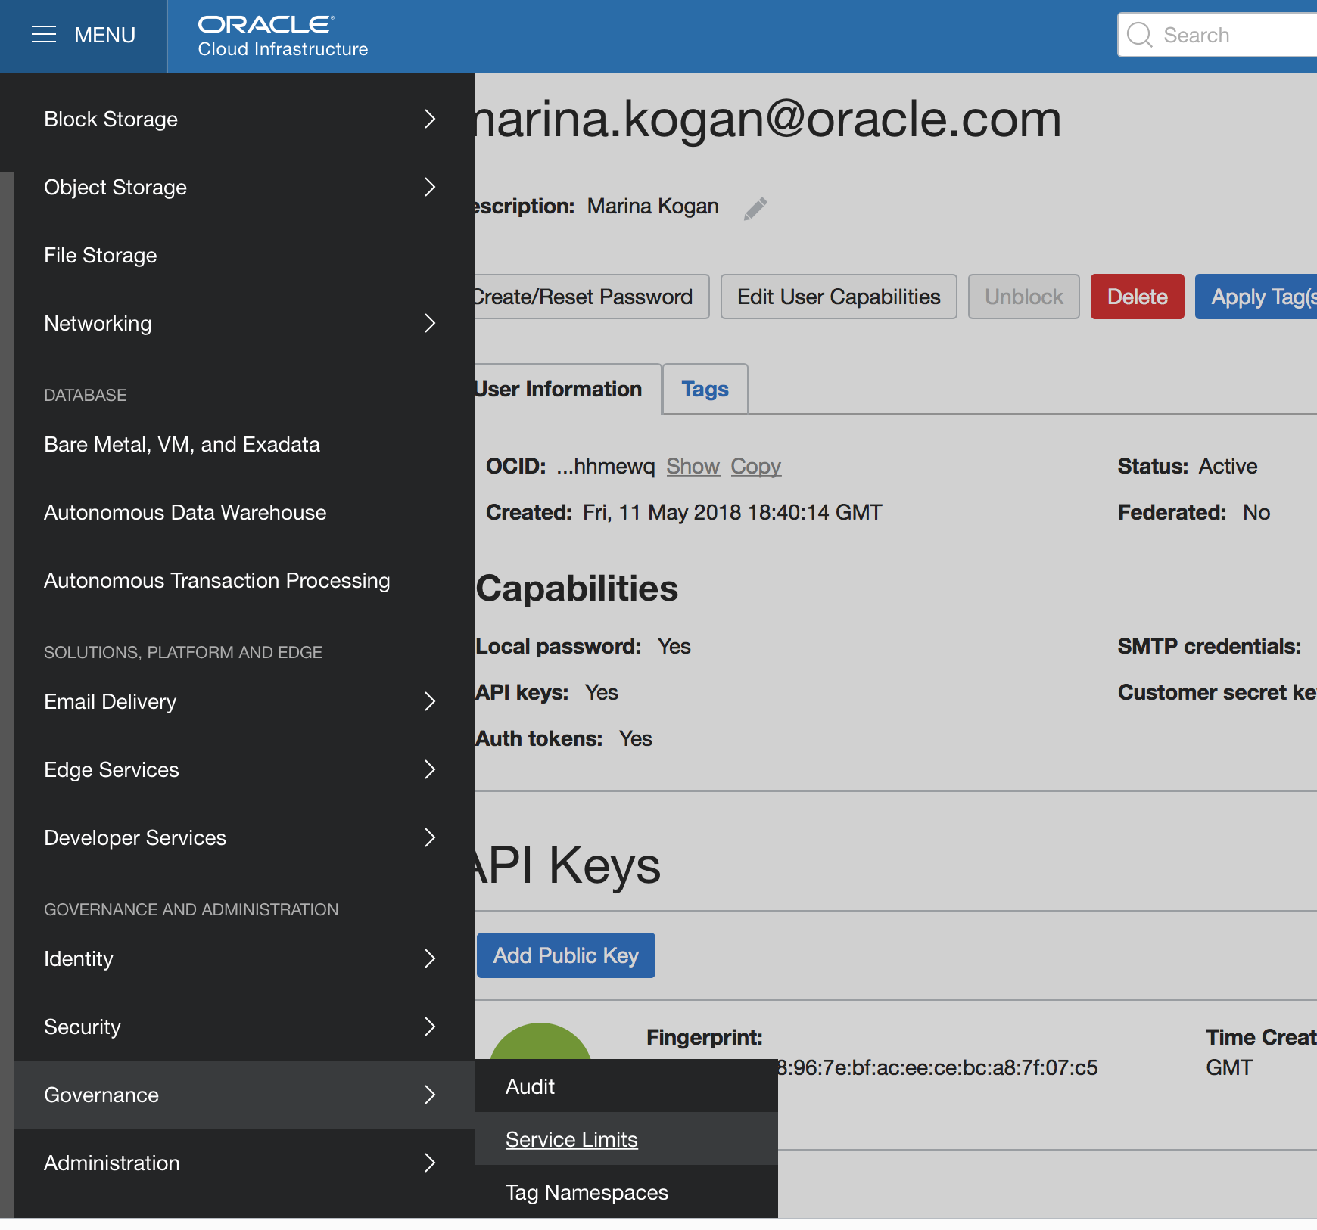Image resolution: width=1317 pixels, height=1230 pixels.
Task: Open Object Storage in the menu
Action: point(244,187)
